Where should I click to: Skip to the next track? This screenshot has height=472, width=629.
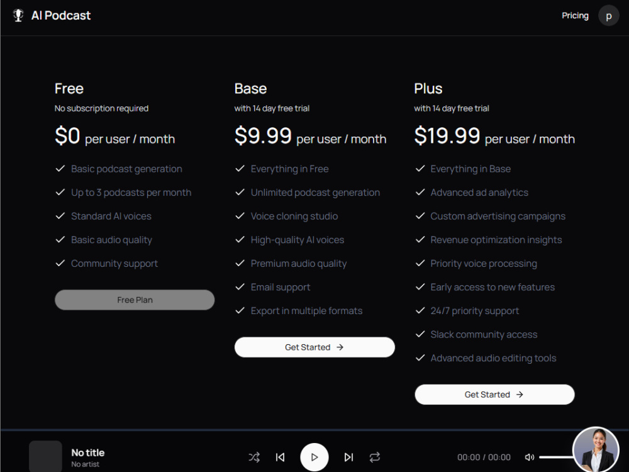[348, 457]
